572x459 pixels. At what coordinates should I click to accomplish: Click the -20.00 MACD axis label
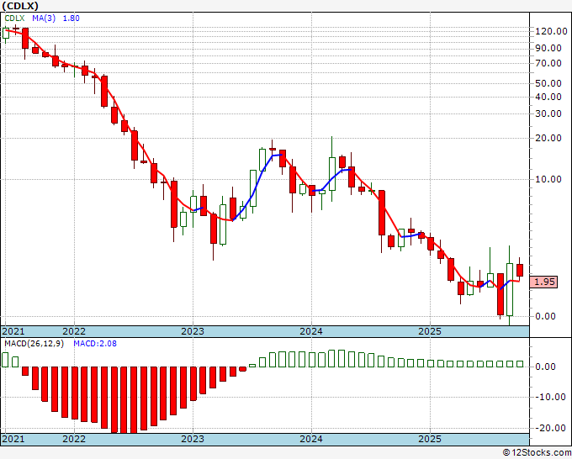551,428
